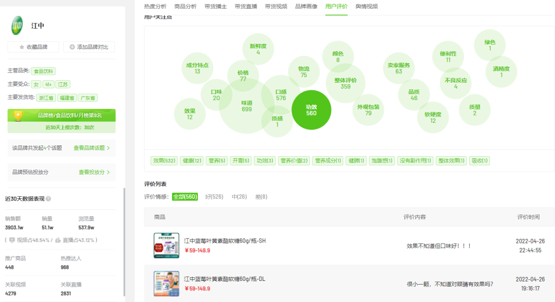
Task: Open the 品牌画像 tab
Action: point(306,6)
